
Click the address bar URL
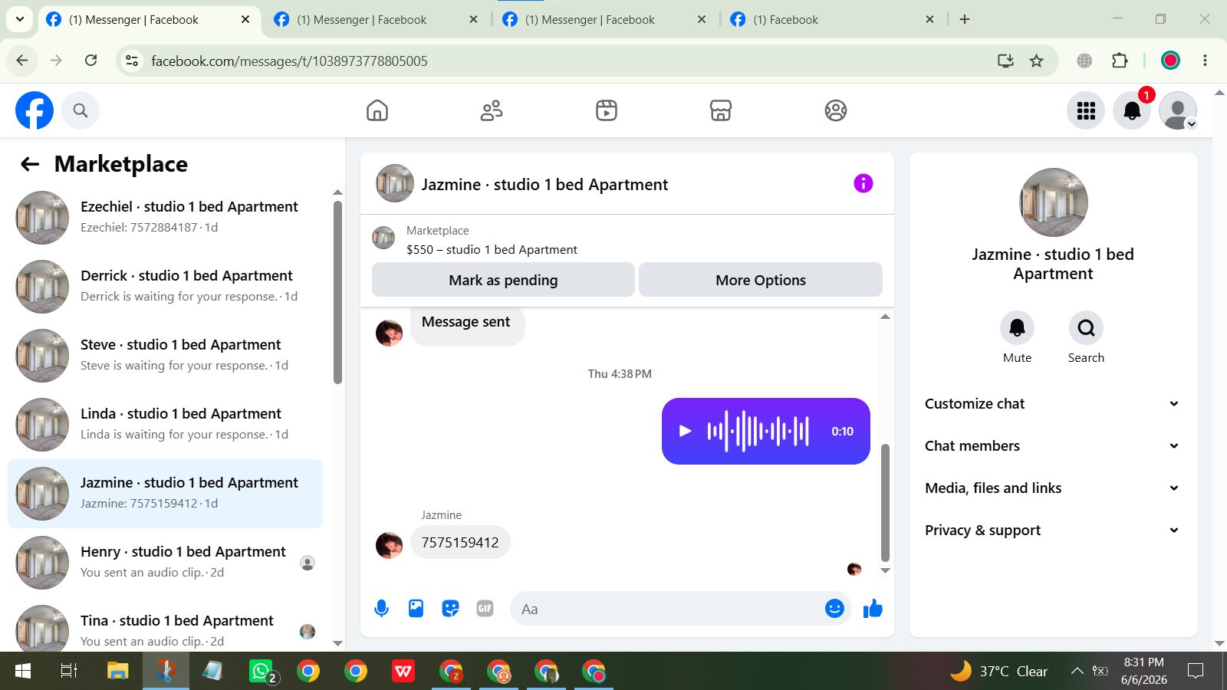[x=289, y=61]
